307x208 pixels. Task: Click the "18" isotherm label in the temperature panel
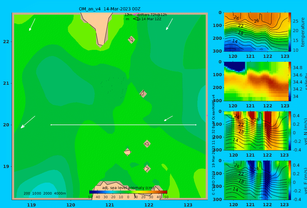click(x=240, y=33)
